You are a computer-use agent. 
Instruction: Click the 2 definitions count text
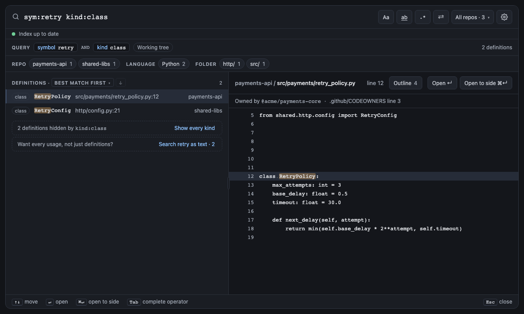(497, 48)
